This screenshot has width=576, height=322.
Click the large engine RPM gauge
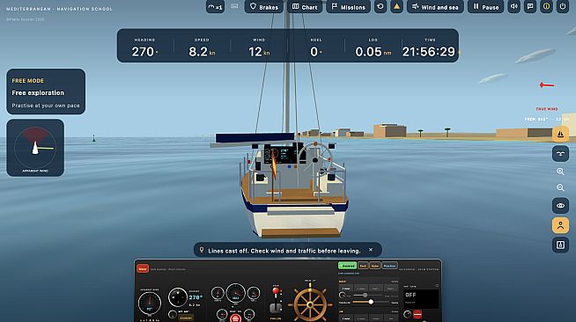click(x=235, y=294)
